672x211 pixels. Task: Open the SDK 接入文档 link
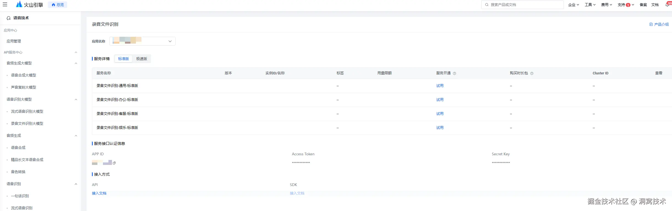[x=297, y=193]
